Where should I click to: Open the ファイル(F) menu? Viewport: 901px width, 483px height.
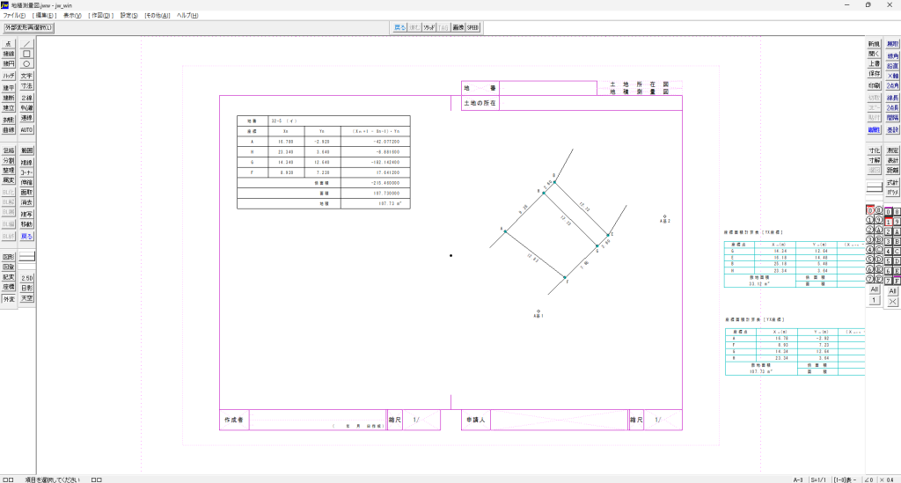(x=14, y=16)
